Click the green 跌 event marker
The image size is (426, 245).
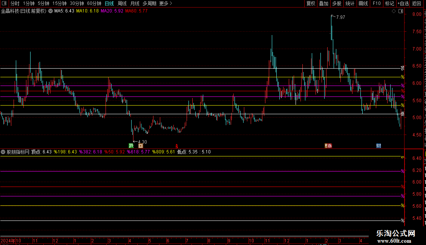click(x=131, y=146)
